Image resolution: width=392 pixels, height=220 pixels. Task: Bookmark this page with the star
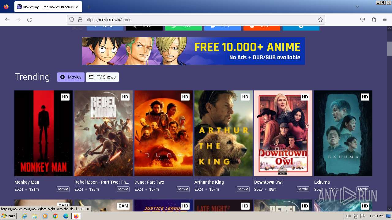click(320, 20)
